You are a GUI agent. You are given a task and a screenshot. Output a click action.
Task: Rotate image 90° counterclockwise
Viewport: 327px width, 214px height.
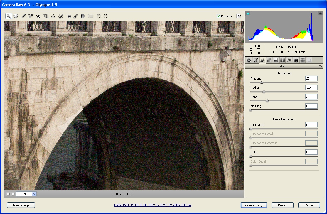[99, 16]
